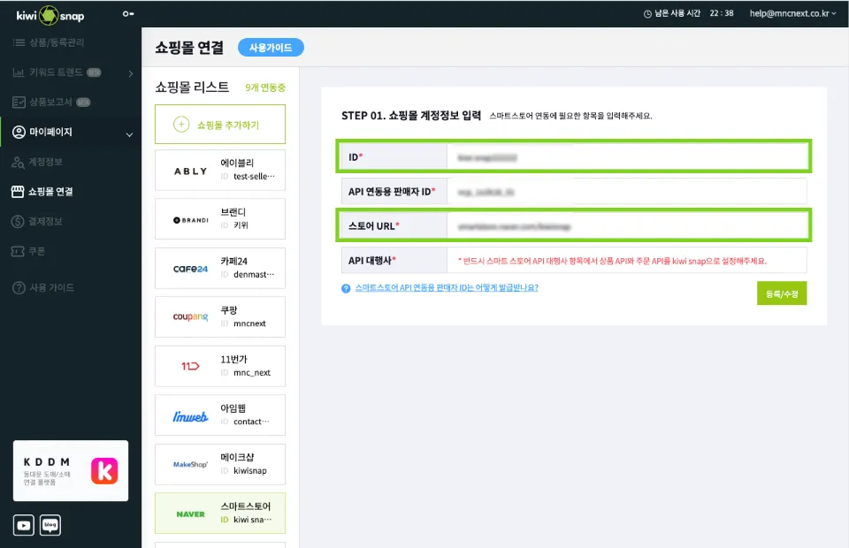849x548 pixels.
Task: Open the blog icon
Action: point(50,525)
